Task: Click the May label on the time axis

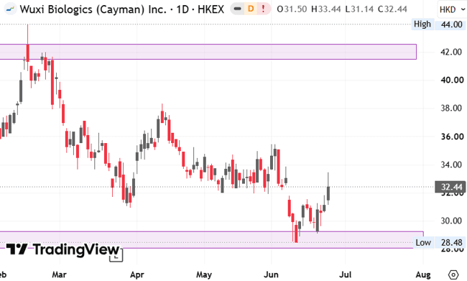Action: coord(204,275)
